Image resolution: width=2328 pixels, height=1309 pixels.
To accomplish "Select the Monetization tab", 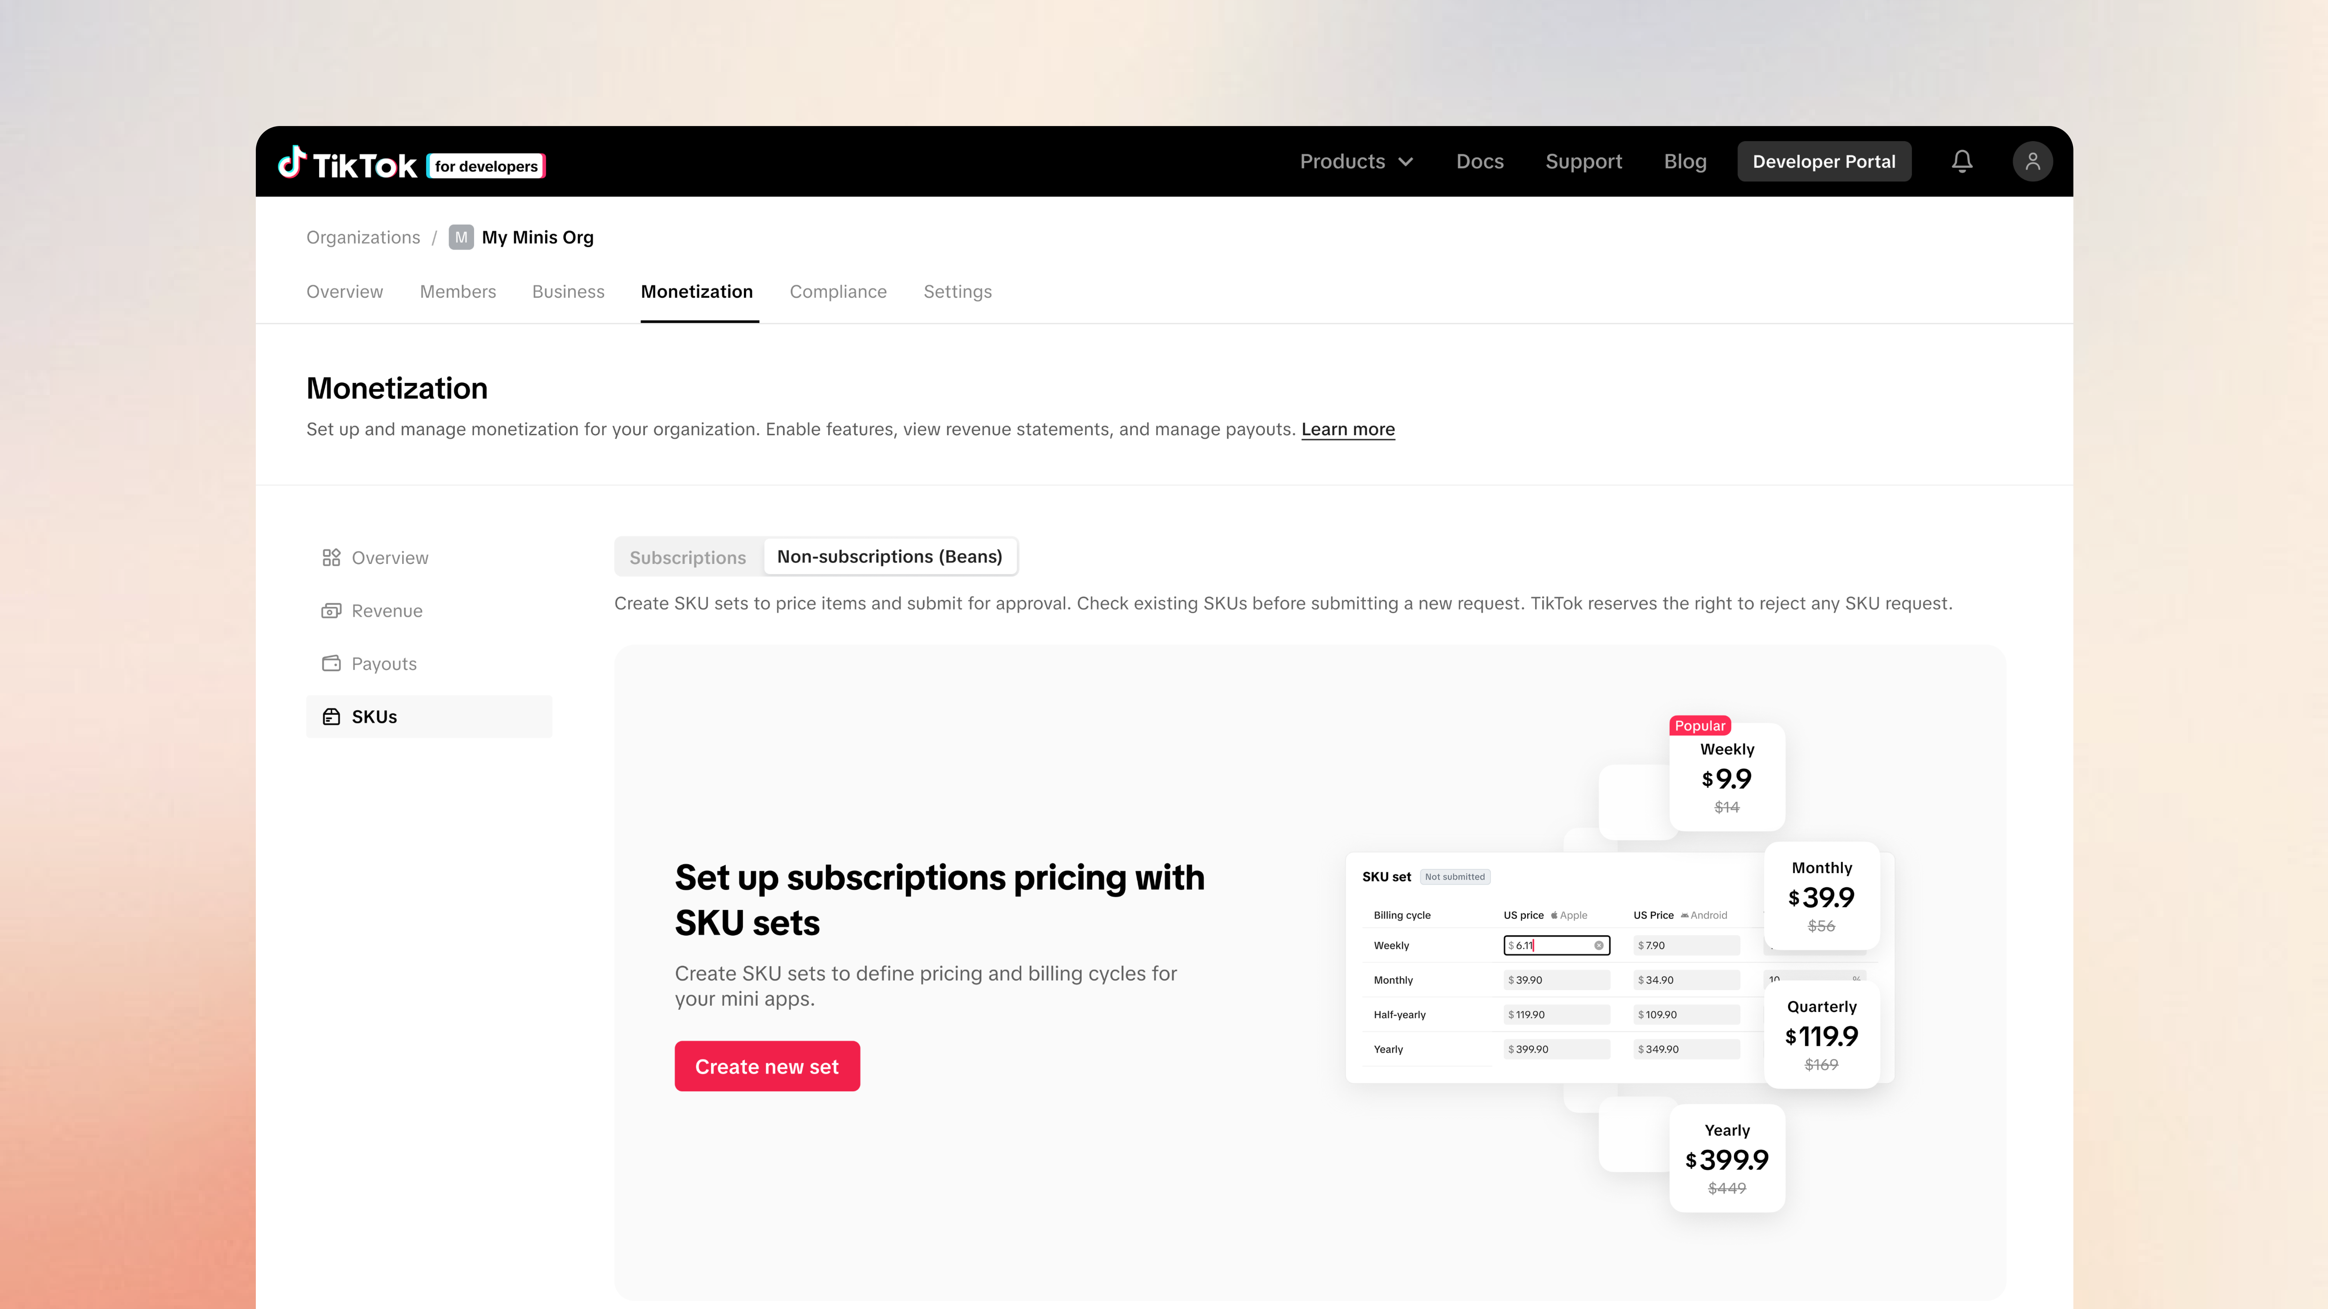I will (697, 292).
